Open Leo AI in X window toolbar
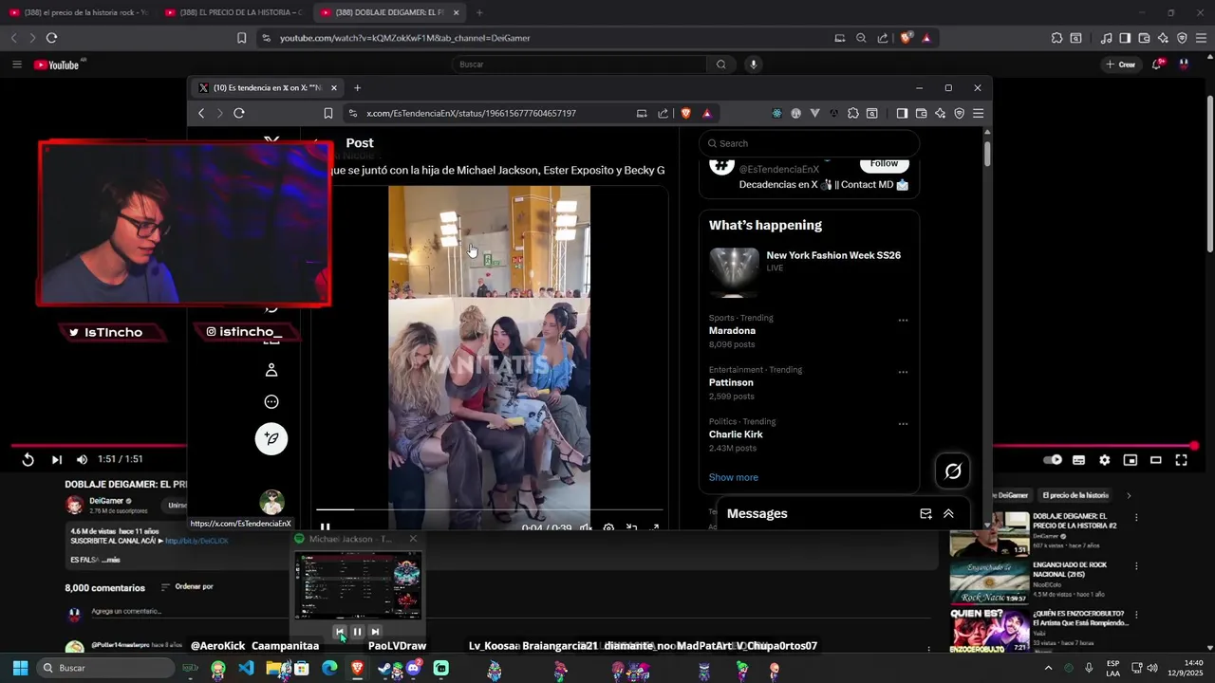Screen dimensions: 1215x683 940,113
